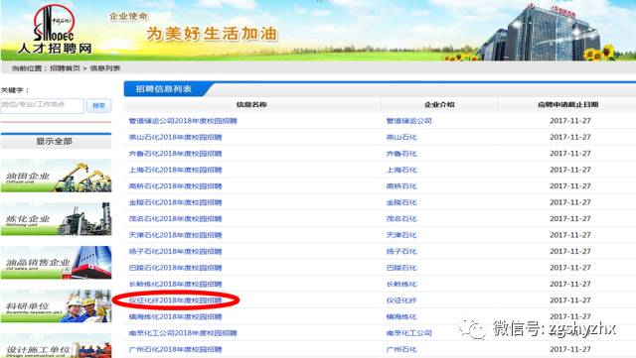Screen dimensions: 636x358
Task: Click the Sinopec 人才招聘网 logo
Action: pyautogui.click(x=55, y=31)
